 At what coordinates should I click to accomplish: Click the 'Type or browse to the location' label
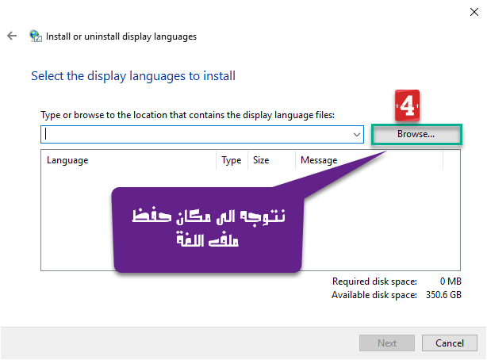[x=188, y=115]
